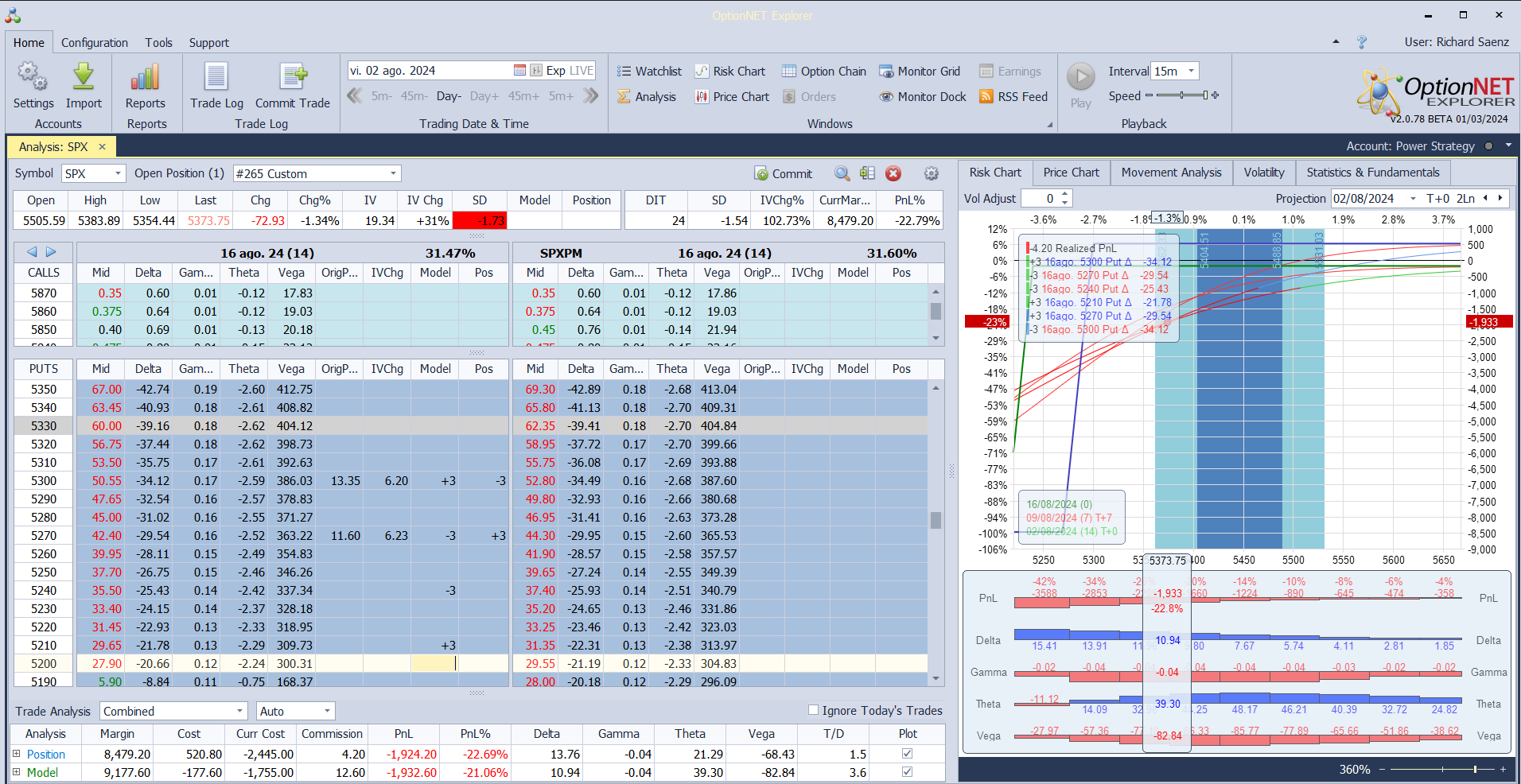The image size is (1521, 784).
Task: Go to next expiration with the right arrow
Action: [x=51, y=252]
